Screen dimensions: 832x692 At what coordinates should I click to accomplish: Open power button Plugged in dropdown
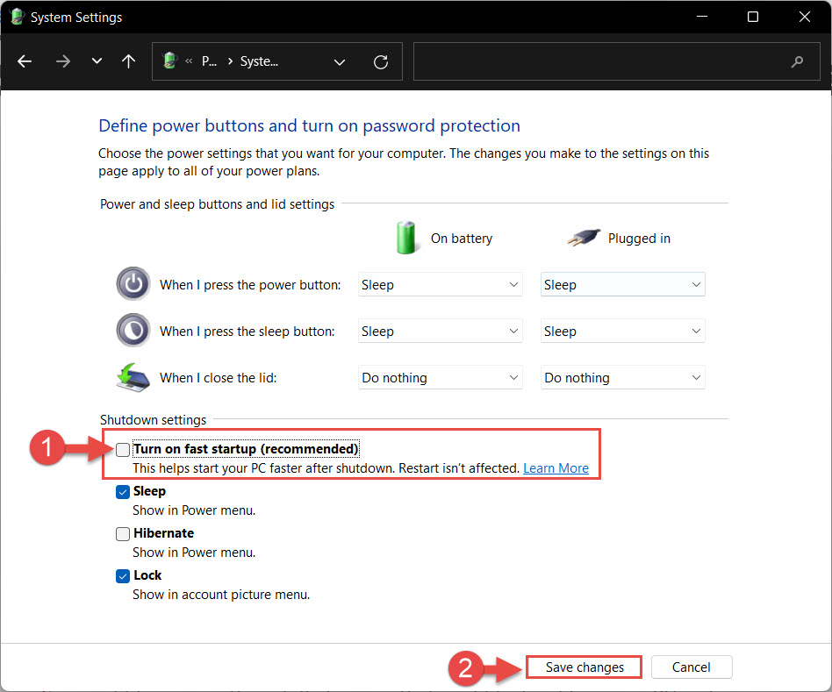(623, 285)
